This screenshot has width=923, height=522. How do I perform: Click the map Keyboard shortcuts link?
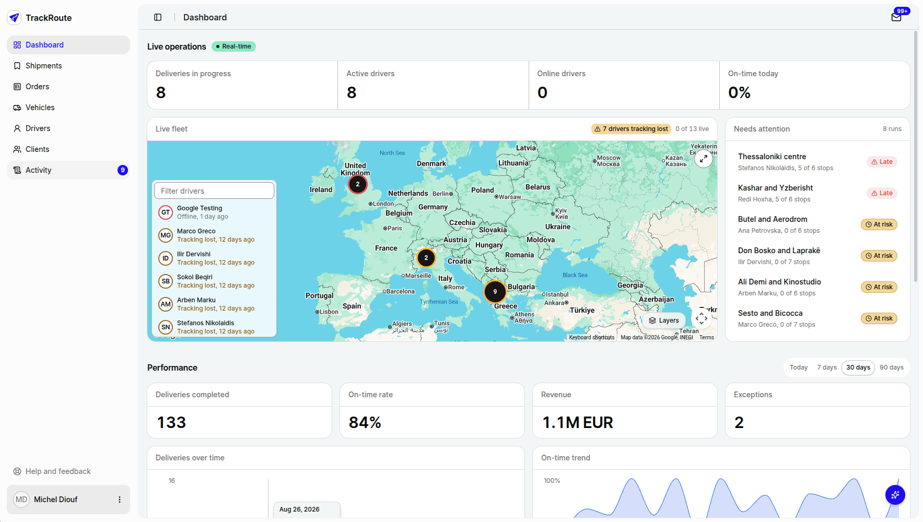pyautogui.click(x=592, y=338)
